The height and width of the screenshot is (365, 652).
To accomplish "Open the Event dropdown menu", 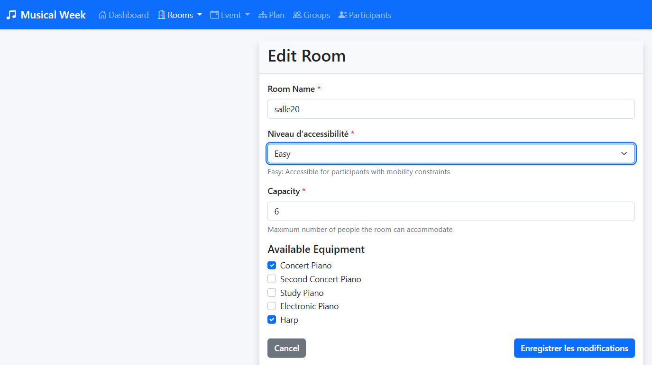I will (x=230, y=15).
